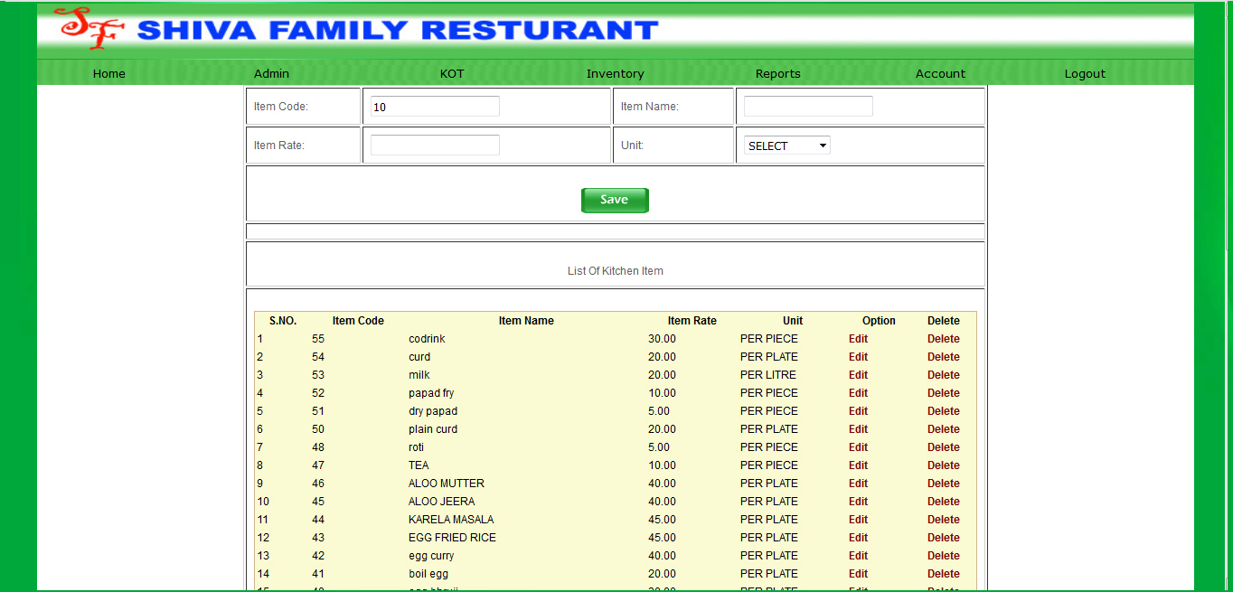This screenshot has width=1233, height=592.
Task: Edit the curd item row 2
Action: [x=858, y=357]
